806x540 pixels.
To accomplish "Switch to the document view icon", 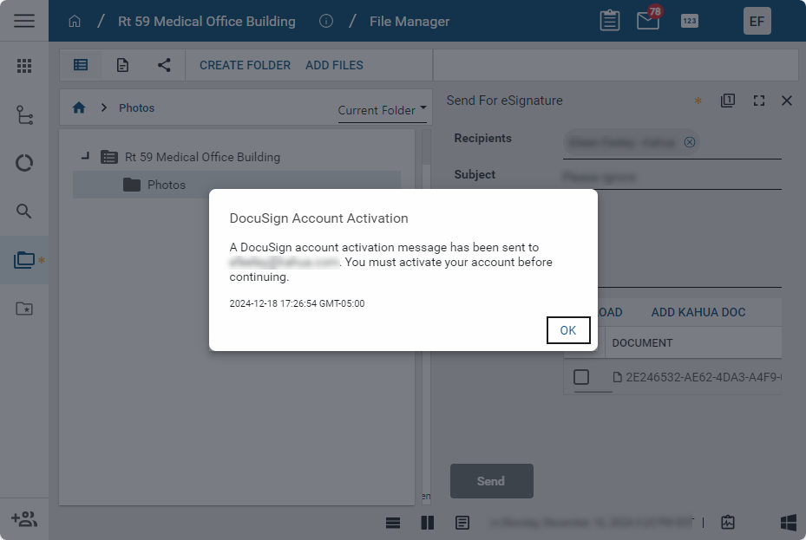I will pyautogui.click(x=123, y=65).
